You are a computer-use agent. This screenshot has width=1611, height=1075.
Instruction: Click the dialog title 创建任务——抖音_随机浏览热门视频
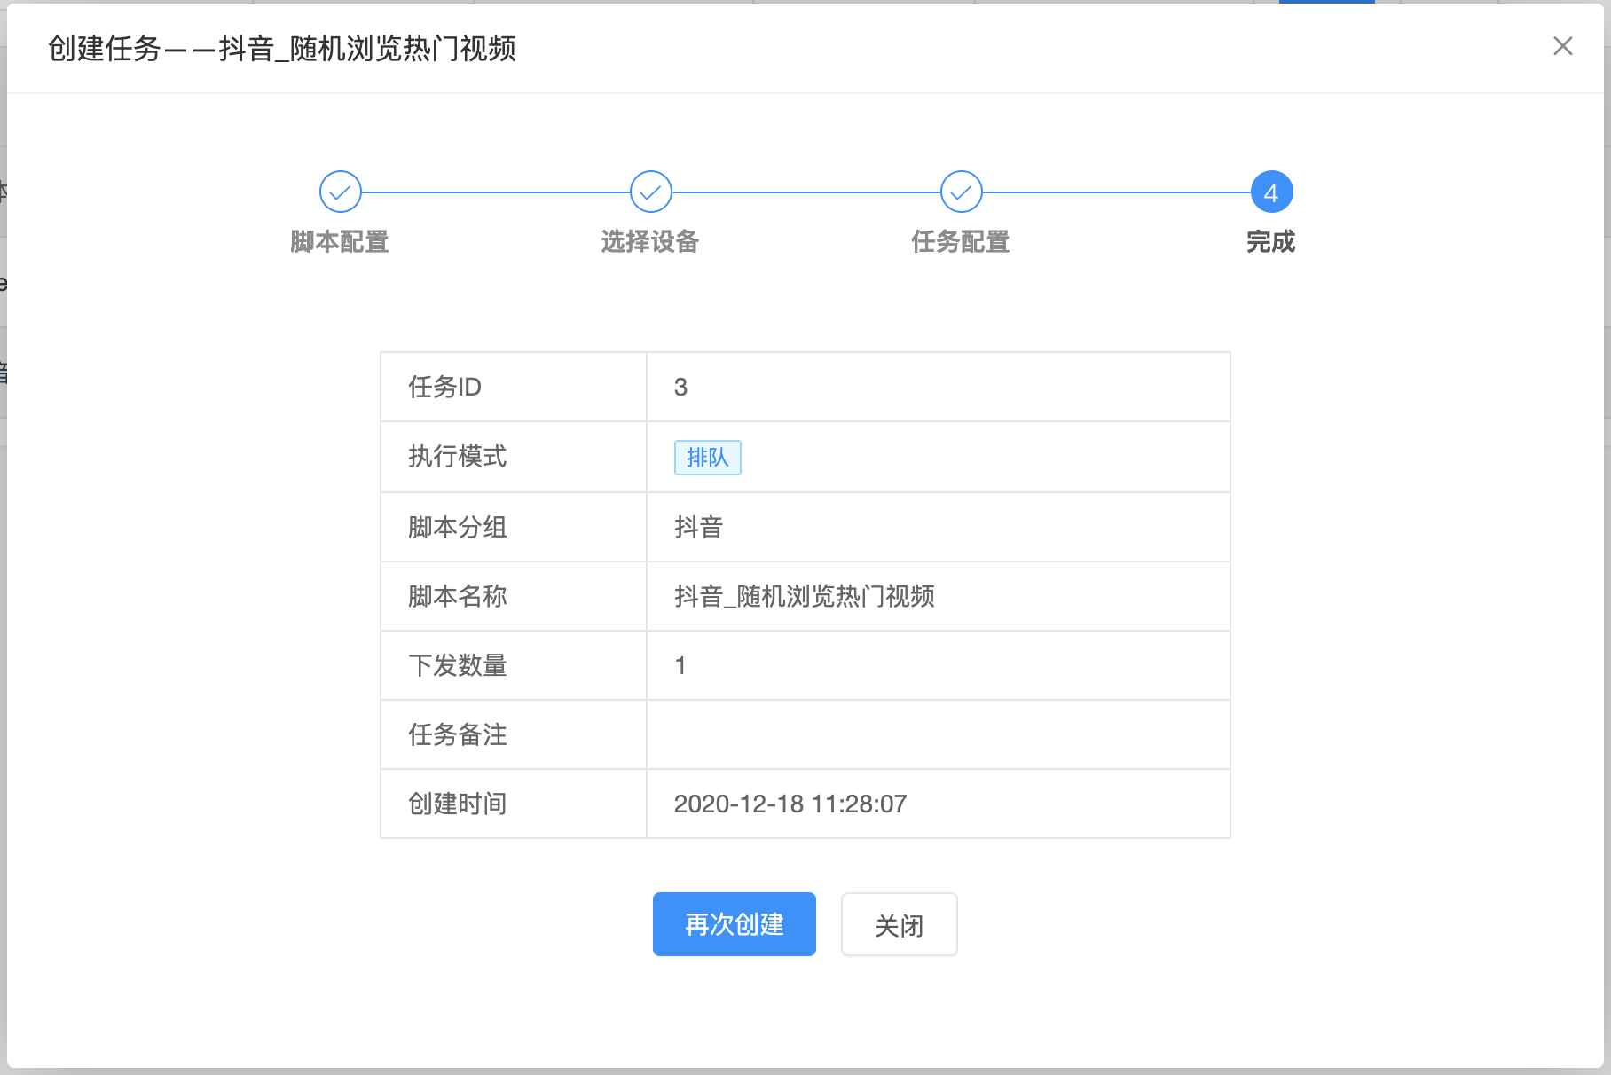[282, 48]
